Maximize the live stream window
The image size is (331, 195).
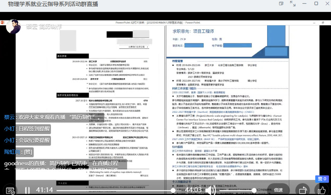tap(316, 4)
